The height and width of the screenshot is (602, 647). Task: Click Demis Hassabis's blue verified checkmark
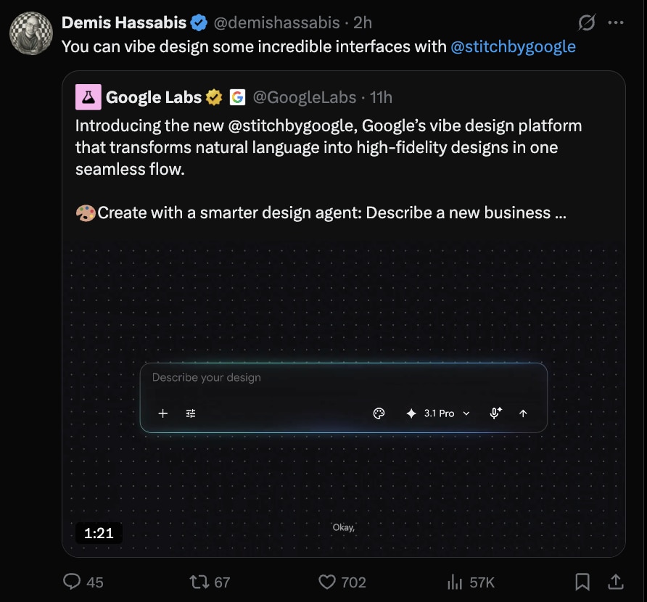tap(197, 22)
